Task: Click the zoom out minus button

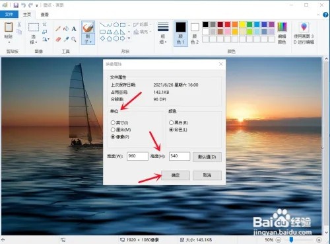Action: [x=278, y=240]
